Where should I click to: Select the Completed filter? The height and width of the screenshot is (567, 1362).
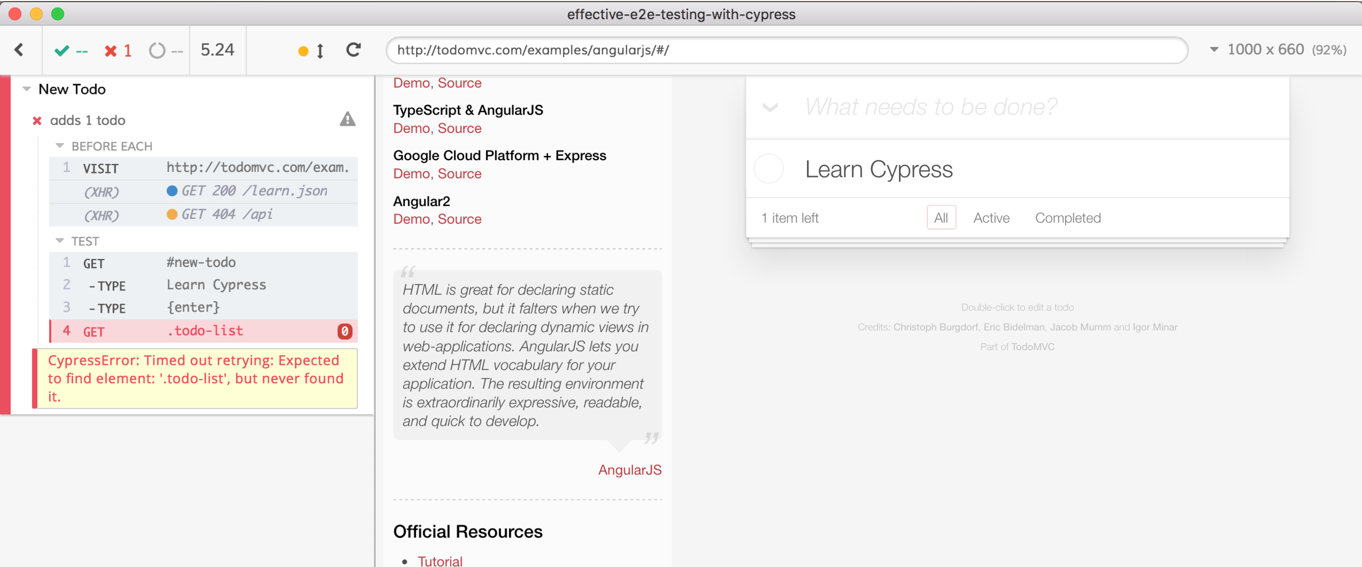pos(1068,218)
